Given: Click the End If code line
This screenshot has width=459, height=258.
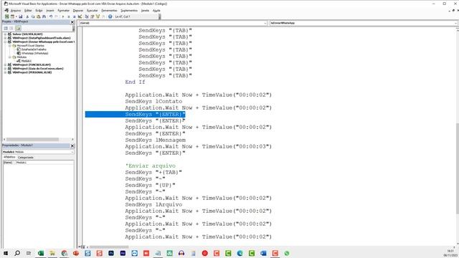Looking at the screenshot, I should 135,82.
